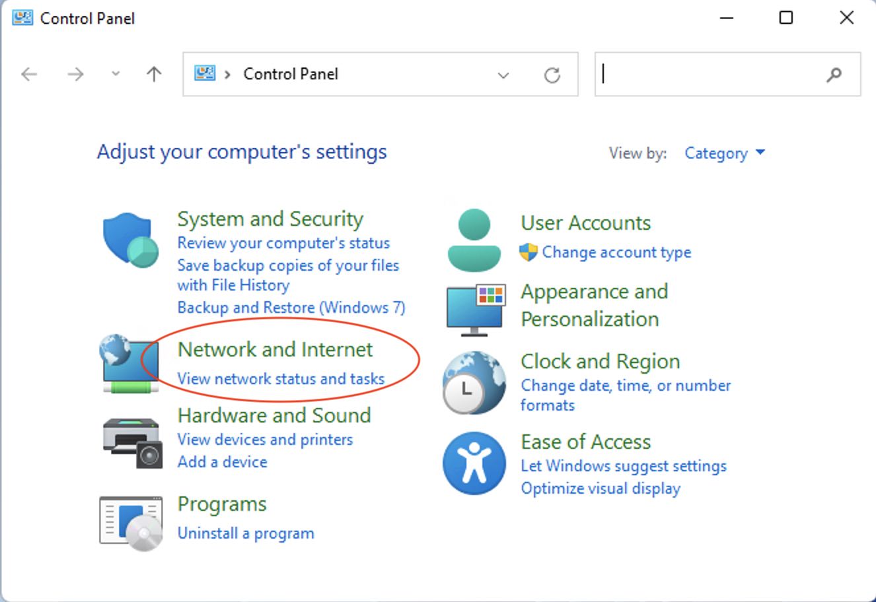Screen dimensions: 876x602
Task: Open View devices and printers
Action: [x=265, y=440]
